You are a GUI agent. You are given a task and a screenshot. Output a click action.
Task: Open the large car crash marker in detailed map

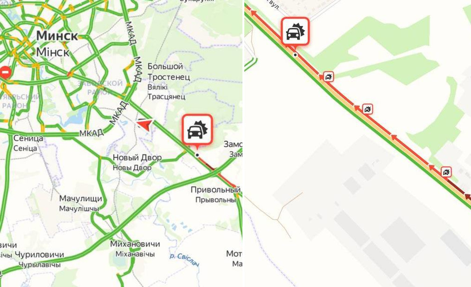coord(295,32)
